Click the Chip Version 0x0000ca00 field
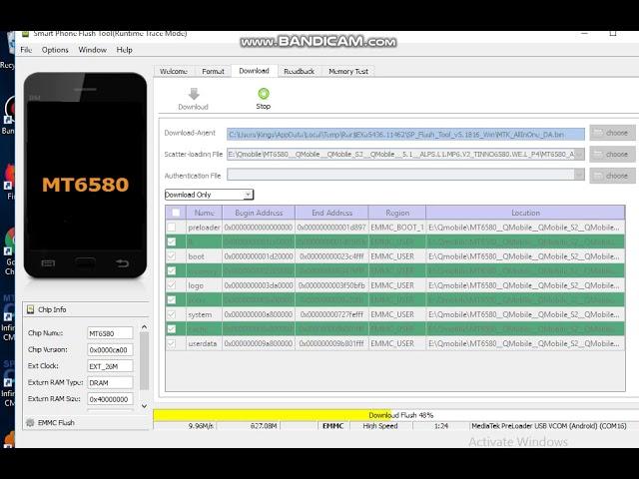639x479 pixels. tap(110, 349)
